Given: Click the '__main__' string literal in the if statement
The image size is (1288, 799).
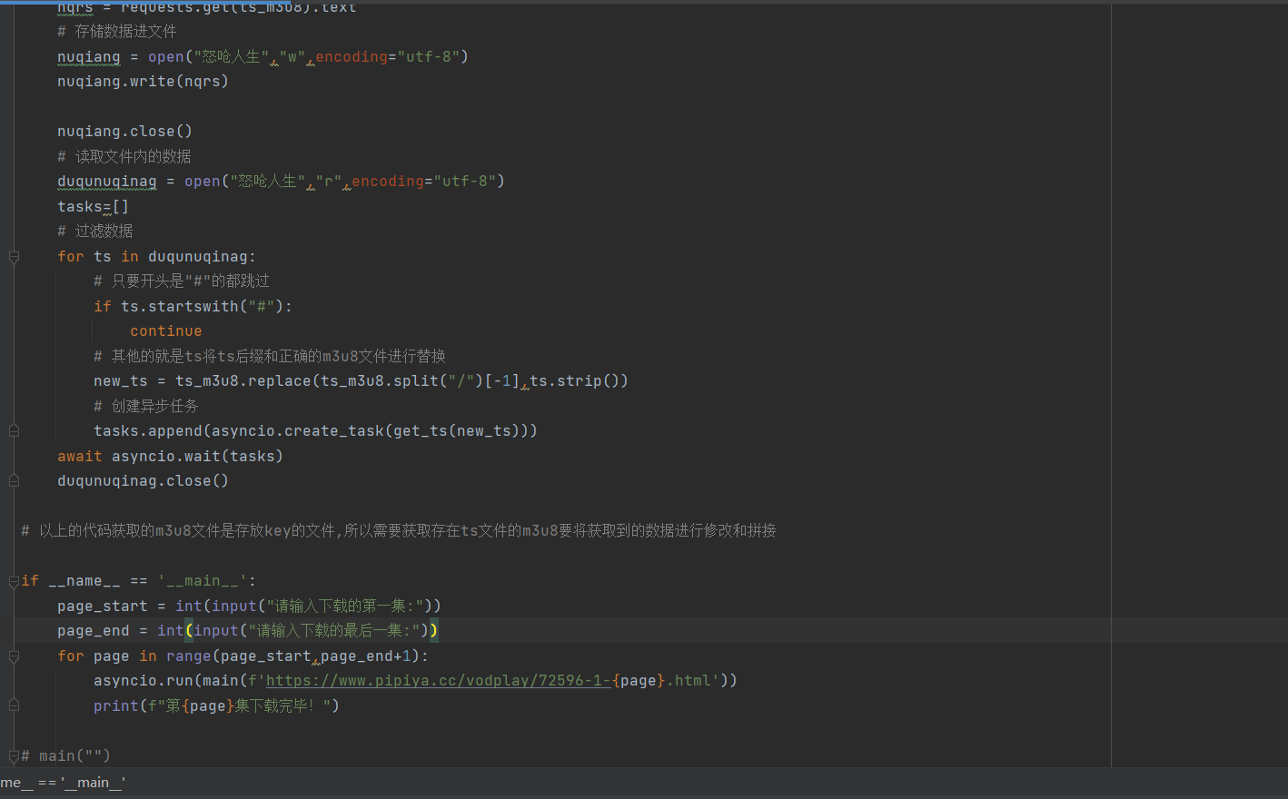Looking at the screenshot, I should pyautogui.click(x=202, y=581).
